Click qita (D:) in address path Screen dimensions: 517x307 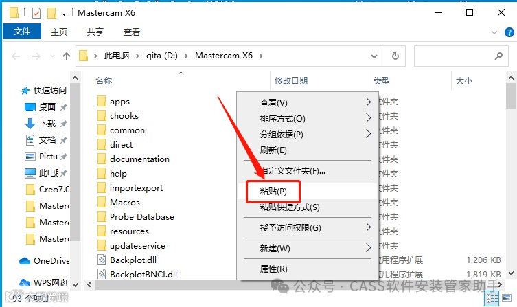[162, 56]
